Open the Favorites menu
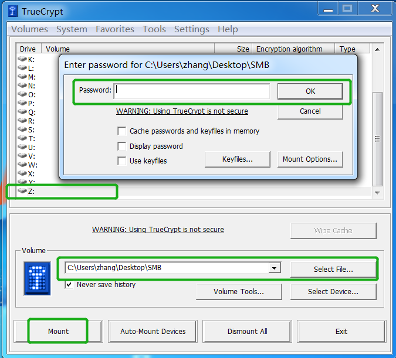396x358 pixels. (x=115, y=29)
